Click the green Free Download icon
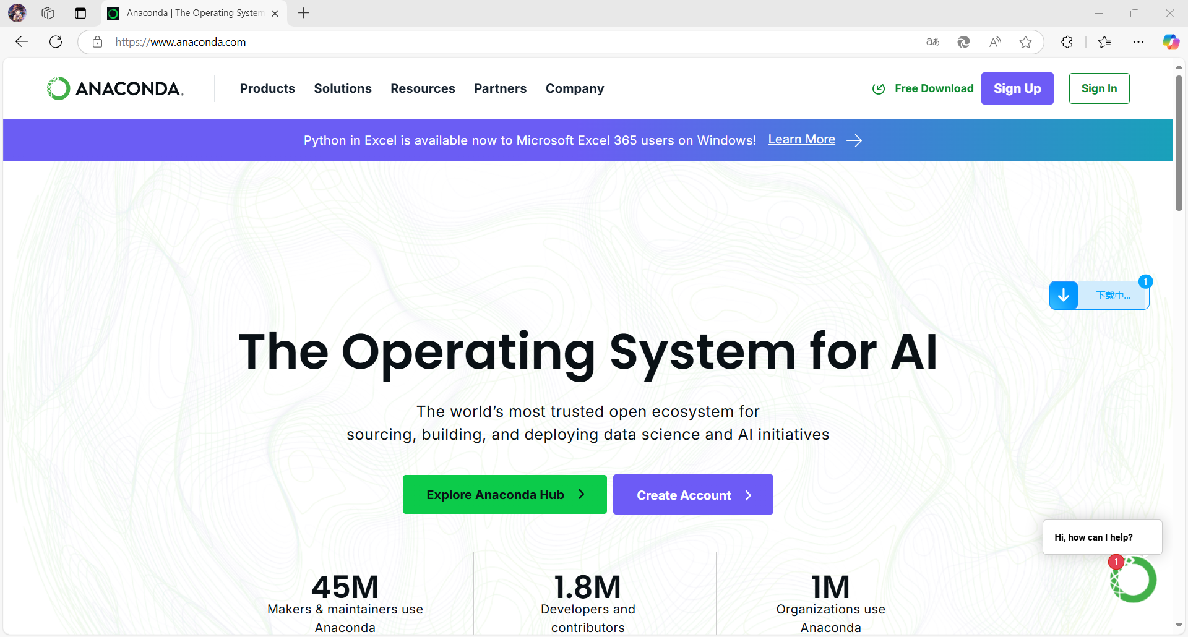Image resolution: width=1188 pixels, height=637 pixels. [879, 89]
